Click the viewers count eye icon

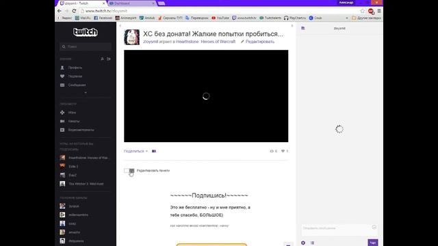[272, 151]
